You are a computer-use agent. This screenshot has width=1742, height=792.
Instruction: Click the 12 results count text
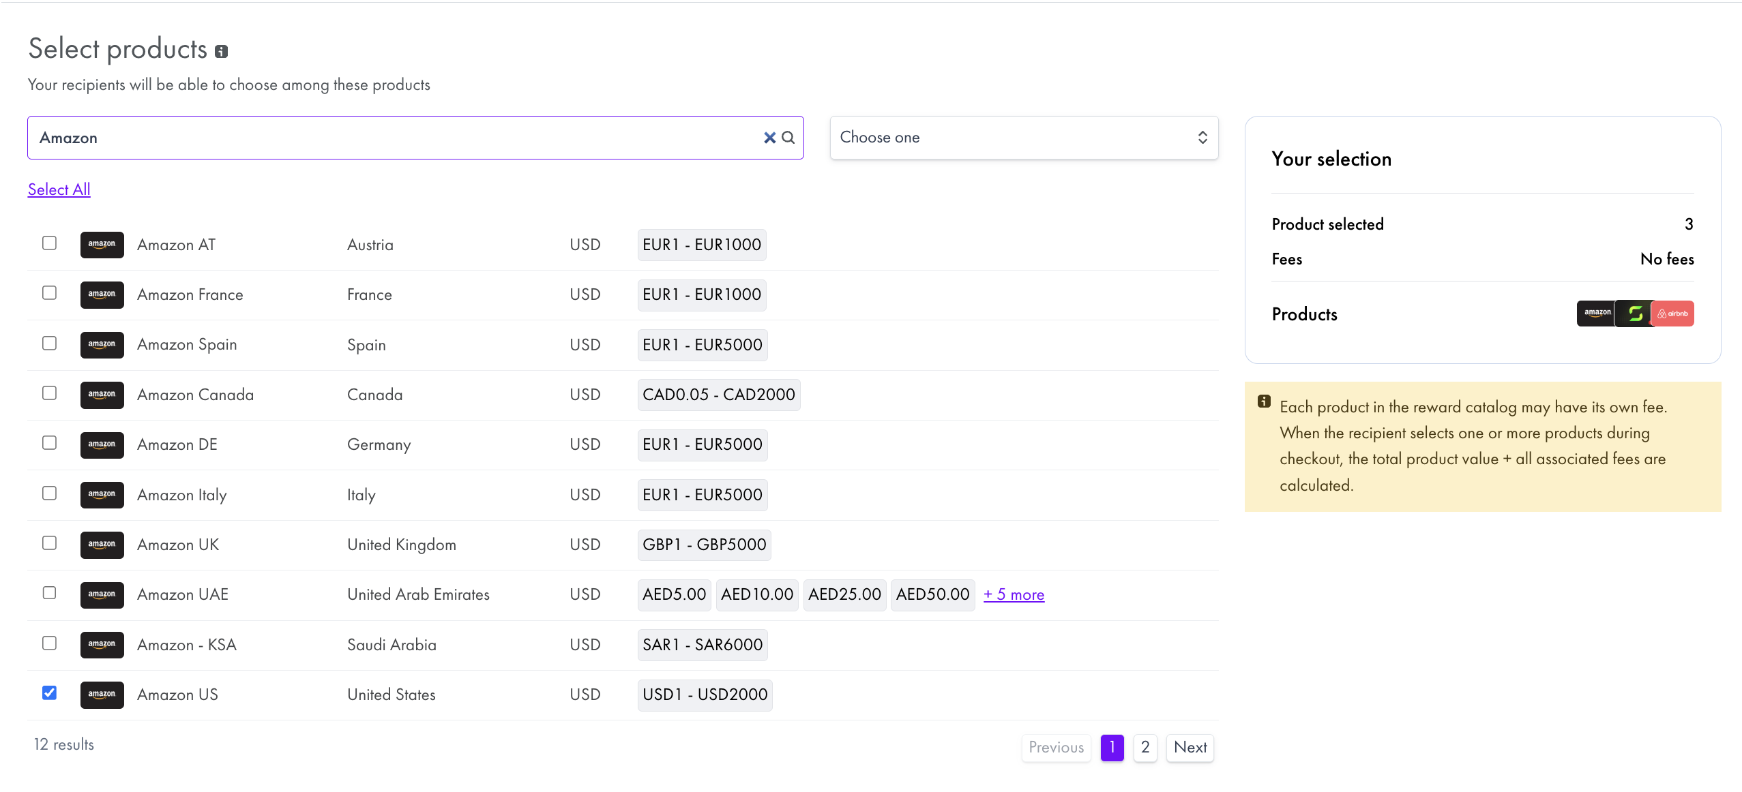click(x=64, y=744)
